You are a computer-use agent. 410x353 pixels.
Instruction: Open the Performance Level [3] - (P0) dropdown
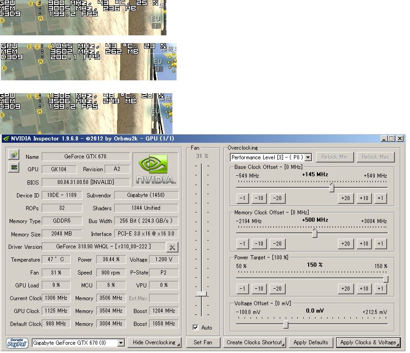308,157
